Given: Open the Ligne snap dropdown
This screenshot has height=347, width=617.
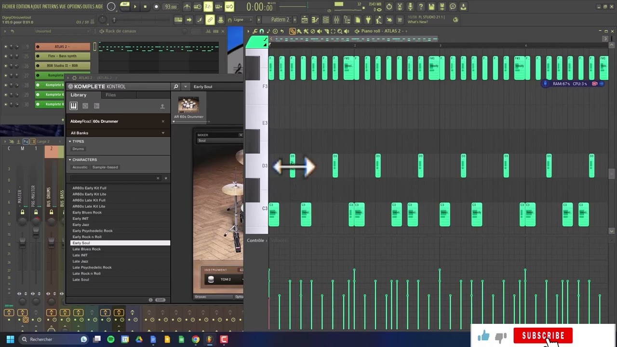Looking at the screenshot, I should (242, 20).
